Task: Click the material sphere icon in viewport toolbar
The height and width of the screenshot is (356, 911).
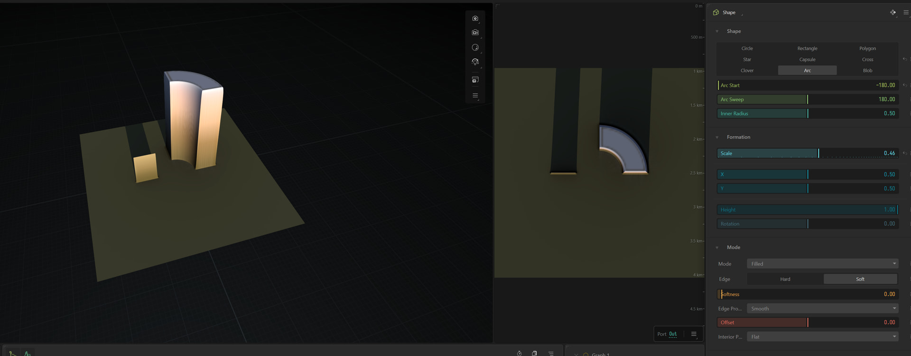Action: pos(475,47)
